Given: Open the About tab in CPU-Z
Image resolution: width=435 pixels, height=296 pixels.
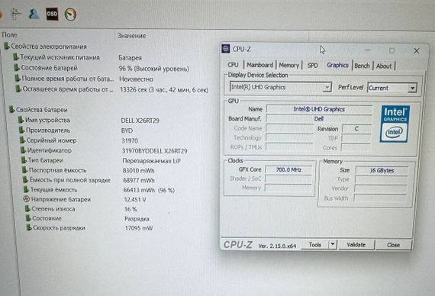Looking at the screenshot, I should pyautogui.click(x=384, y=66).
